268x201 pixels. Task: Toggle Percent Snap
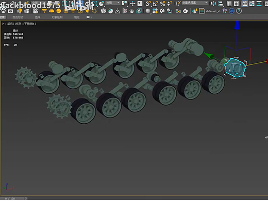(x=162, y=4)
